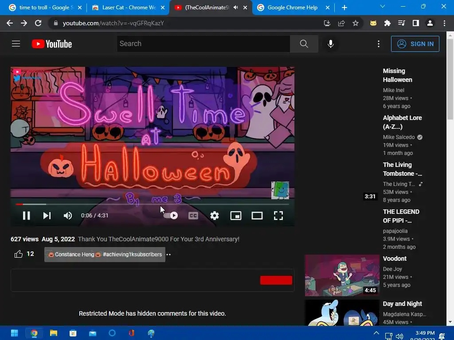This screenshot has height=340, width=454.
Task: Open Mail app from taskbar
Action: click(93, 333)
